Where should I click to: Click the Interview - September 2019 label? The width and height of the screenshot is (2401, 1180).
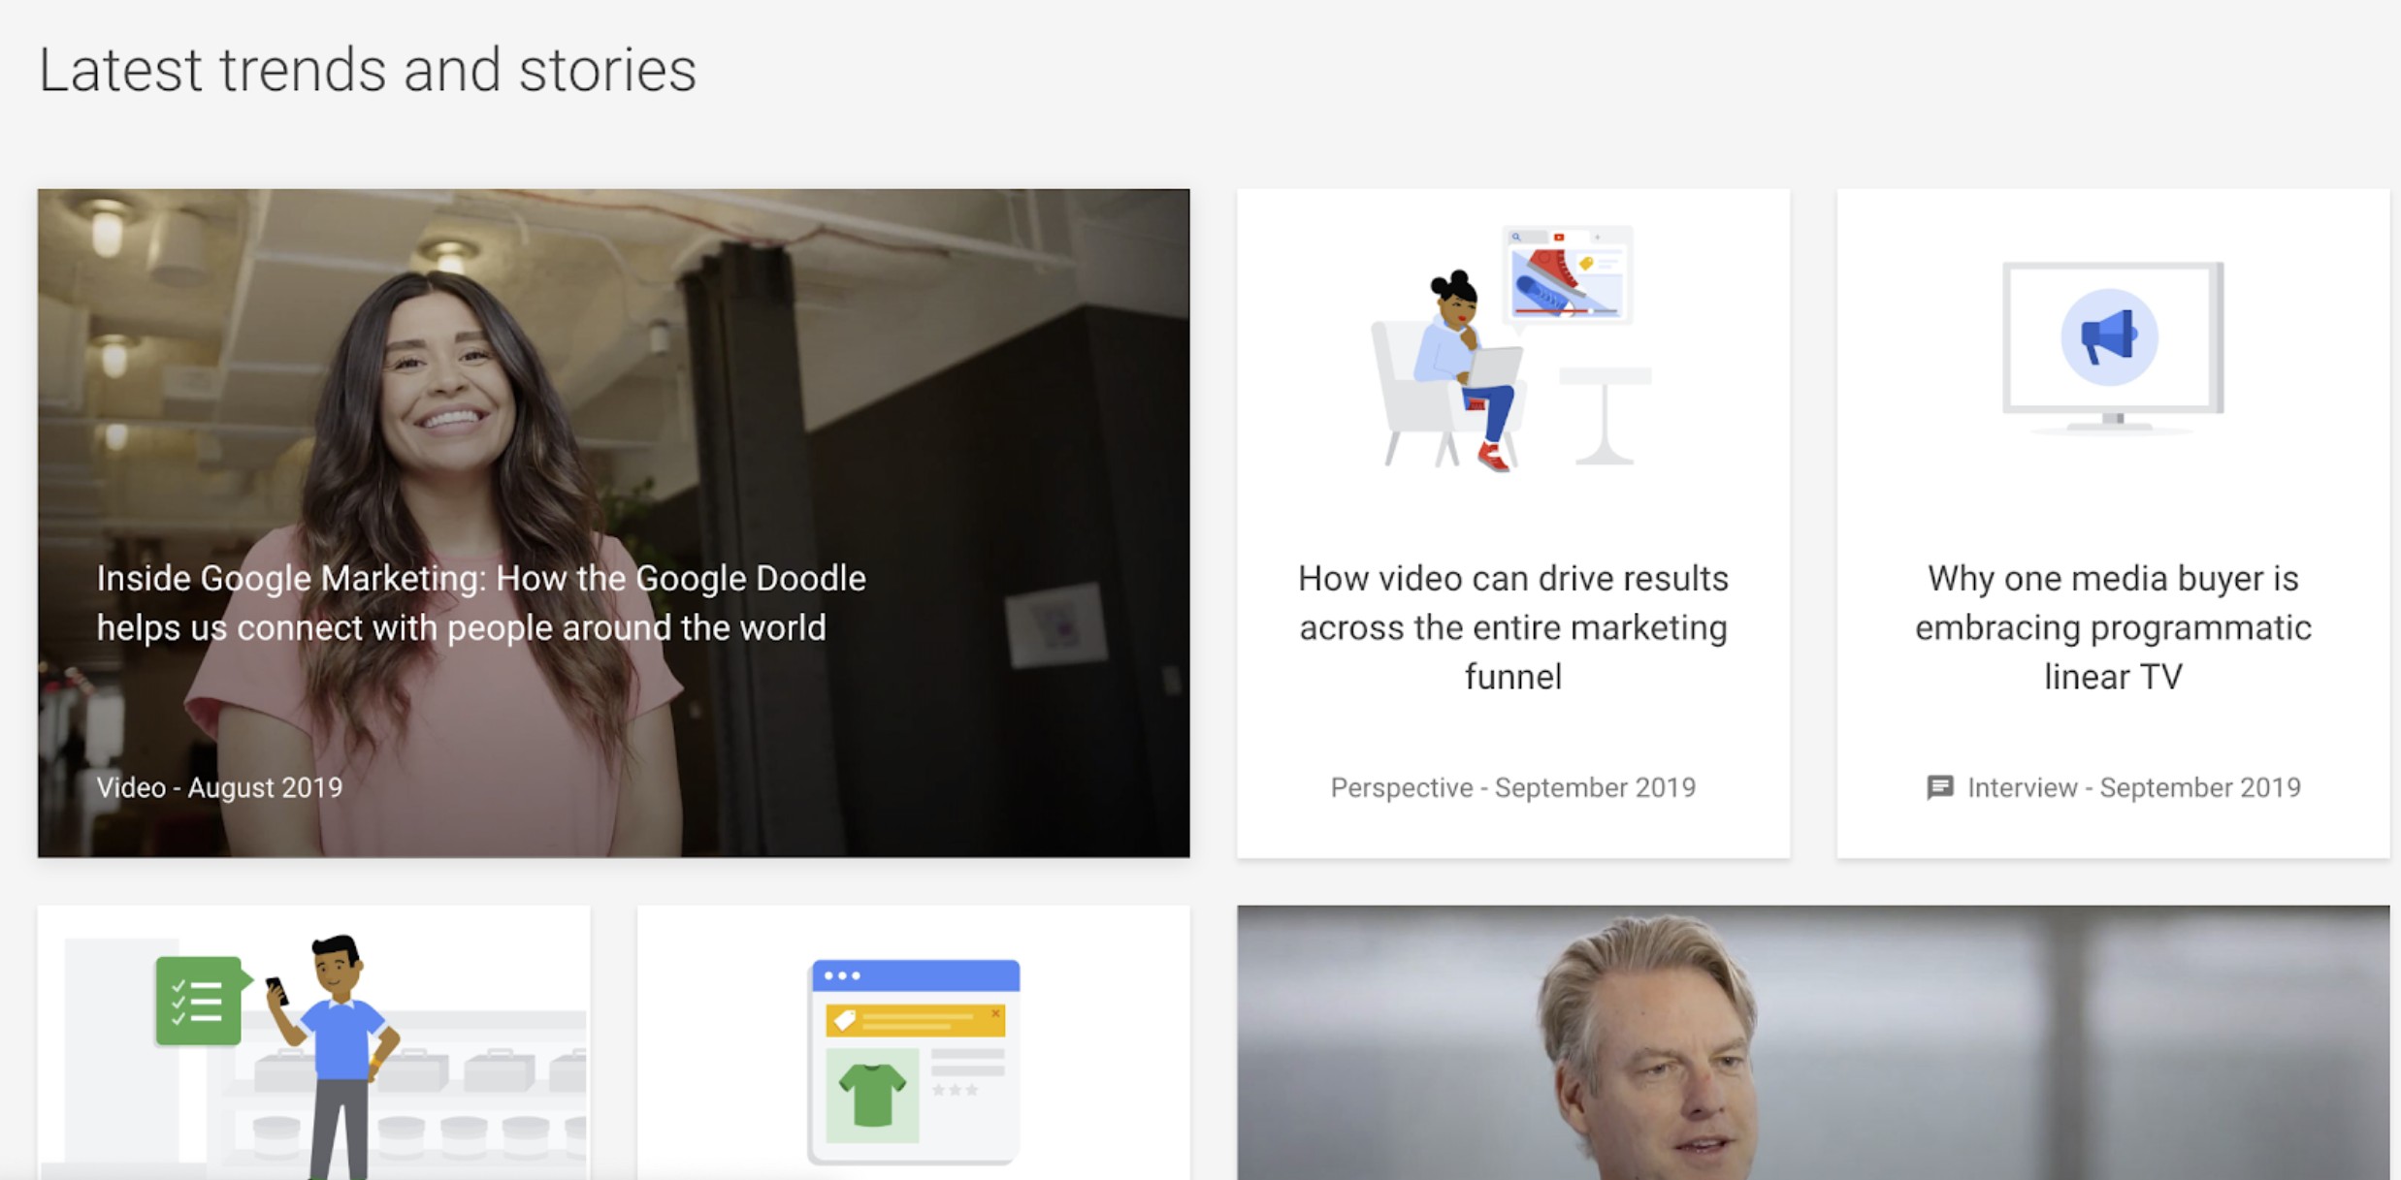tap(2134, 787)
